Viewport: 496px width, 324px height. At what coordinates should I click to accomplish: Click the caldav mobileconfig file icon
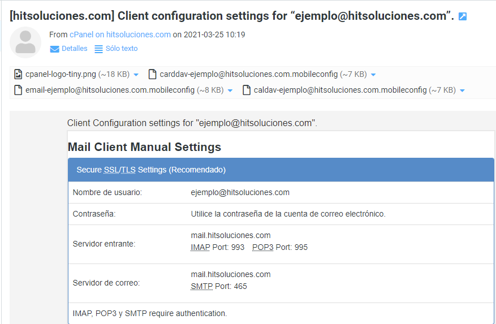coord(247,90)
